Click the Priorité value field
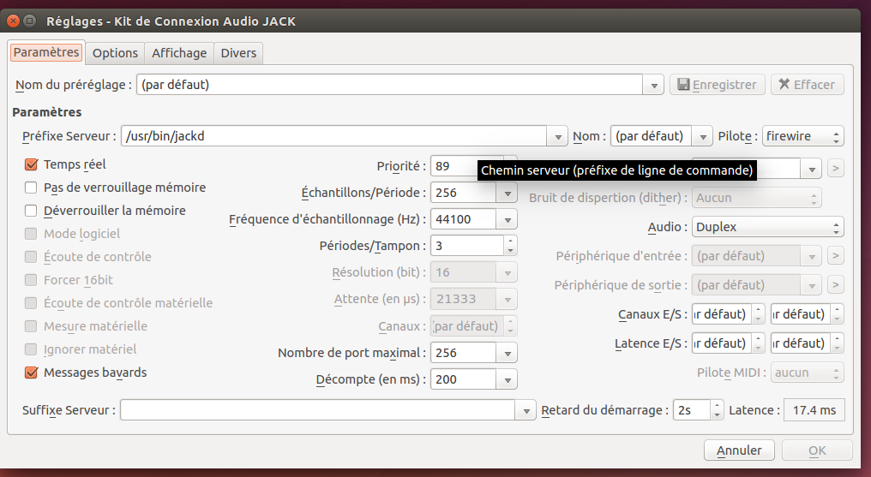The height and width of the screenshot is (477, 871). [454, 166]
